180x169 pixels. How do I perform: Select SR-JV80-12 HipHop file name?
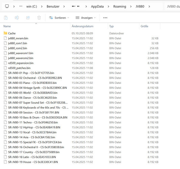click(x=34, y=127)
